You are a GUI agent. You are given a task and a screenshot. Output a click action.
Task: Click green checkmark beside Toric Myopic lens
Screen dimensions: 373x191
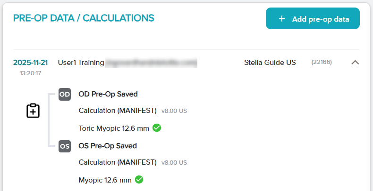[x=157, y=127]
